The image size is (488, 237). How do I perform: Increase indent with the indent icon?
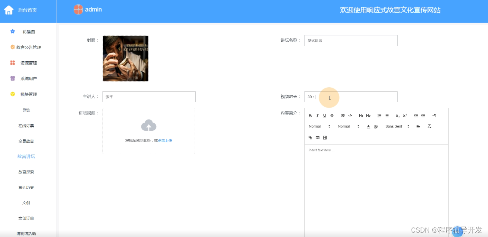point(423,116)
